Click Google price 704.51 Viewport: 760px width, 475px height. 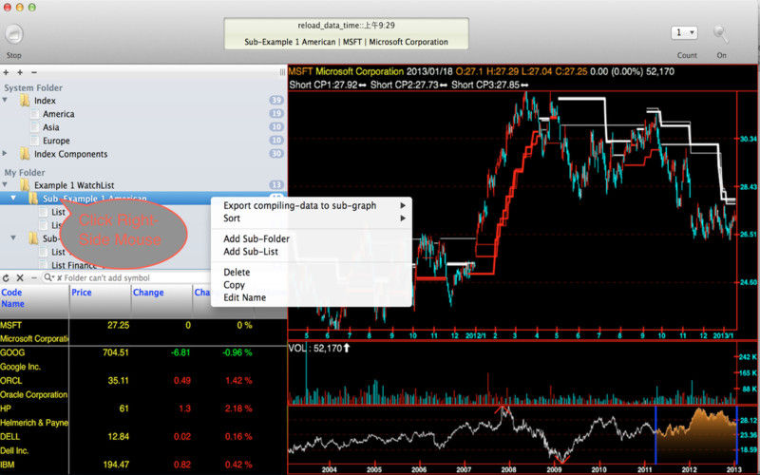coord(115,352)
